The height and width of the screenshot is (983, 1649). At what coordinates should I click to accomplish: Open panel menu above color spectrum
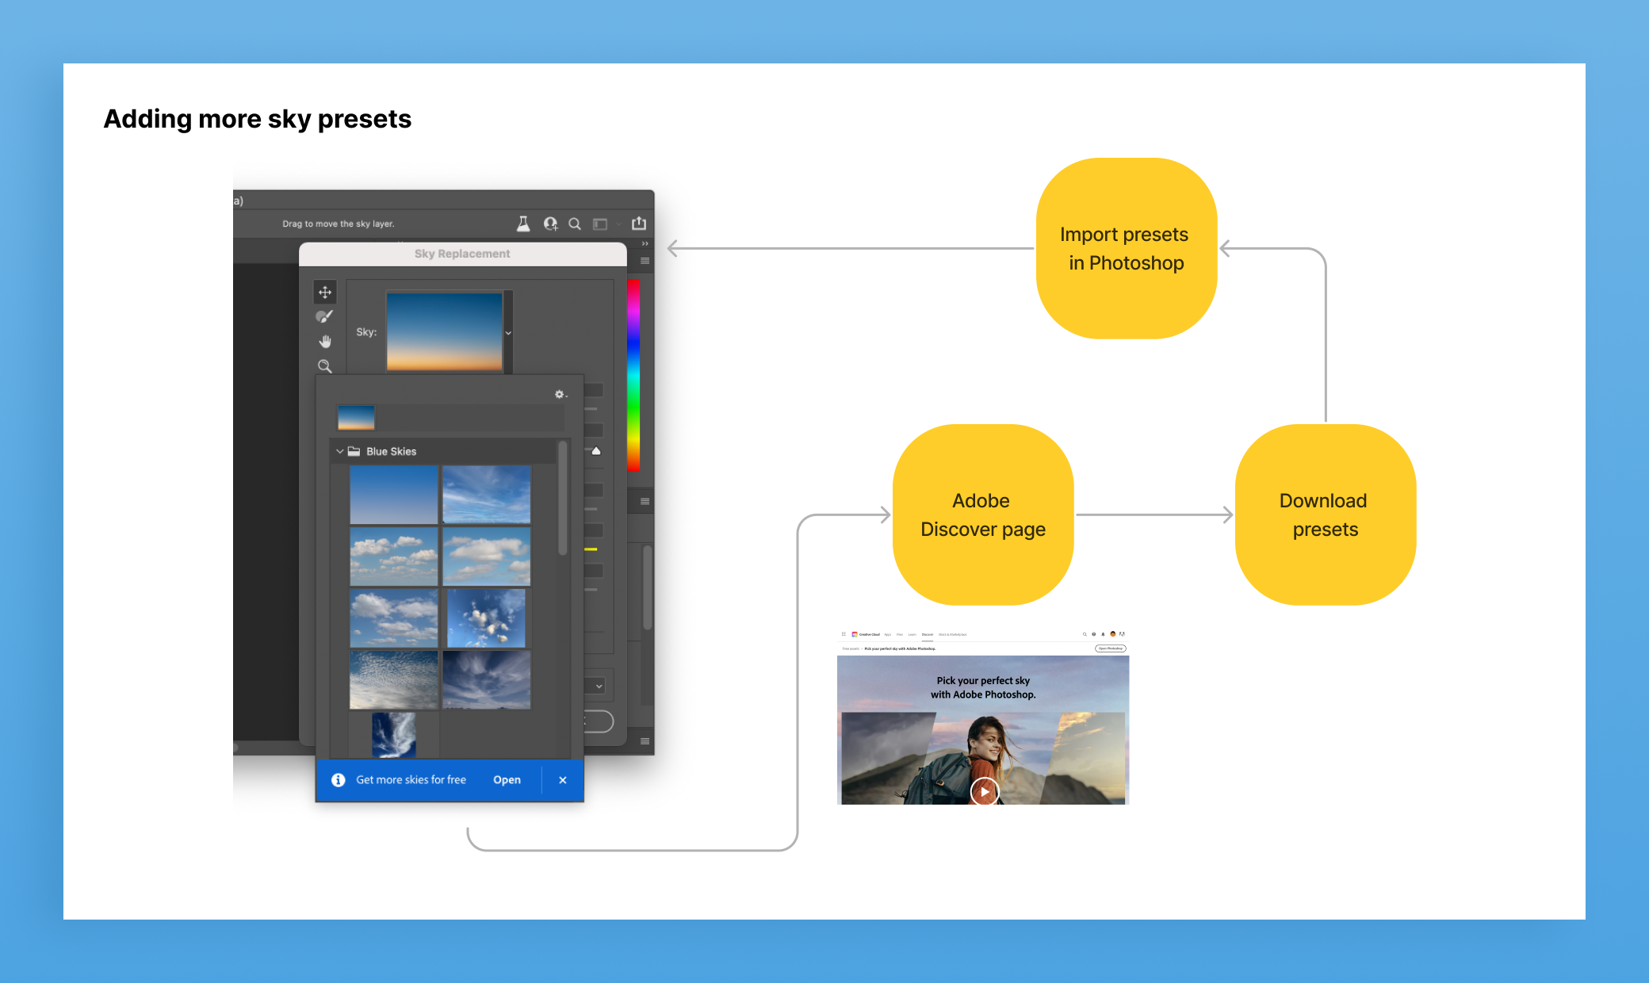(x=645, y=261)
